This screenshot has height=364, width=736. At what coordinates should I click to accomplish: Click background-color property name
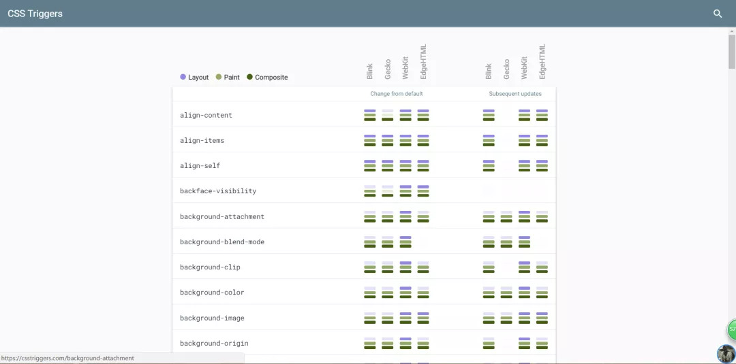212,293
